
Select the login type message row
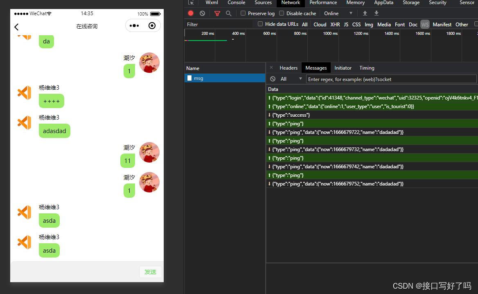[x=372, y=97]
